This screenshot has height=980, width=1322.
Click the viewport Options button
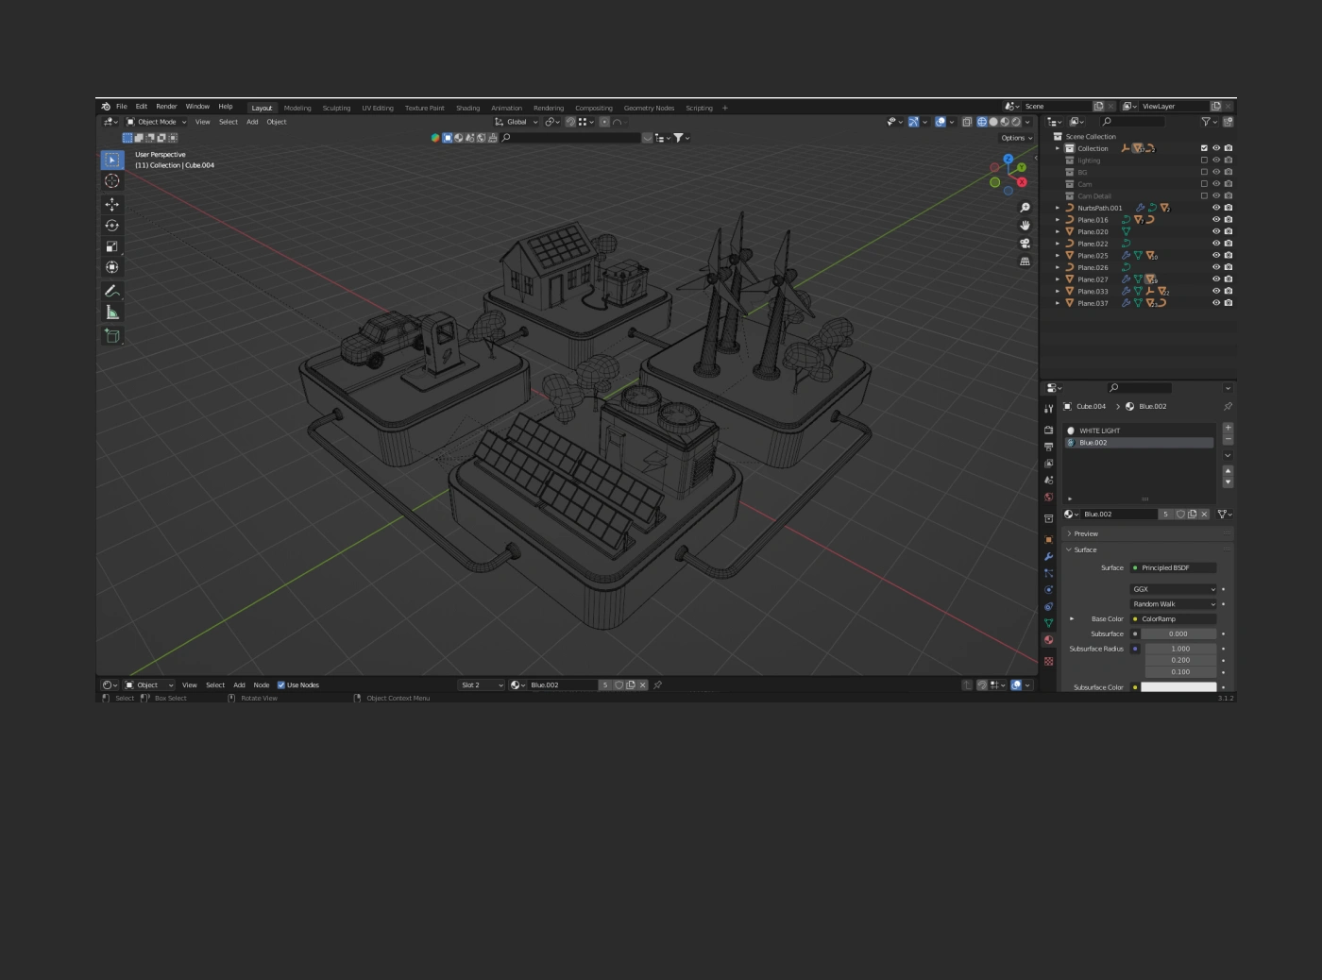point(1016,138)
